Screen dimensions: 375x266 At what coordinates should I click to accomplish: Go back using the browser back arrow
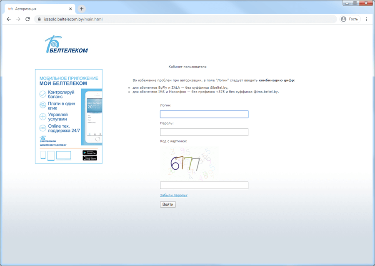[9, 19]
